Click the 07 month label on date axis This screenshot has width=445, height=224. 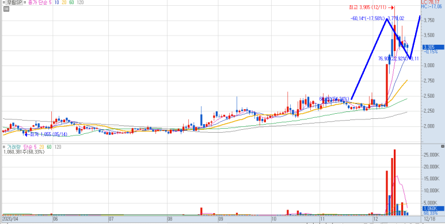(112, 219)
